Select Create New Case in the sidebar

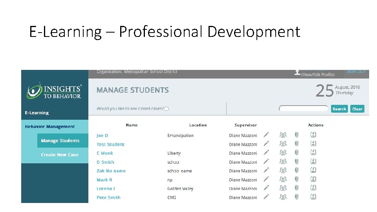60,155
